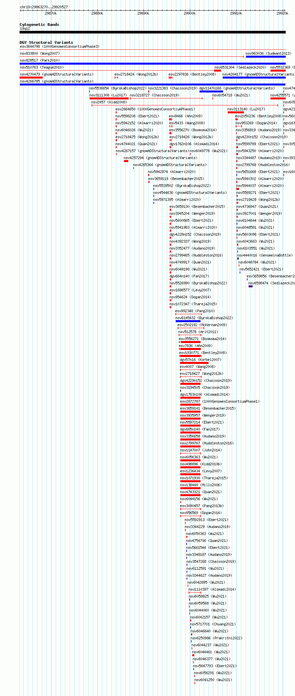Select esv2050236 (Bentley2008) label
Image resolution: width=295 pixels, height=696 pixels.
tap(259, 116)
